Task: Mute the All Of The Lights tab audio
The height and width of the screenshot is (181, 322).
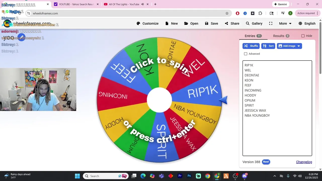Action: point(143,4)
